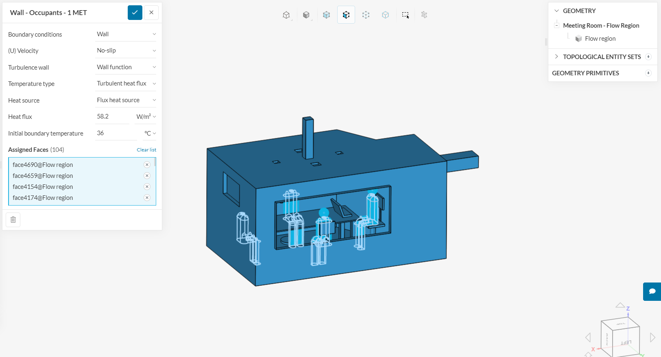Image resolution: width=661 pixels, height=357 pixels.
Task: Click the LEFT face of orientation cube
Action: 626,342
